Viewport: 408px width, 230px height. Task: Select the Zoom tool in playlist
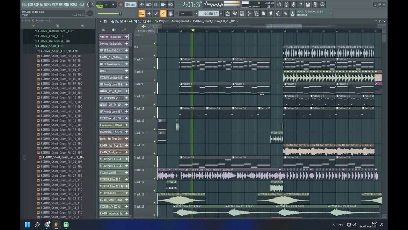(144, 21)
